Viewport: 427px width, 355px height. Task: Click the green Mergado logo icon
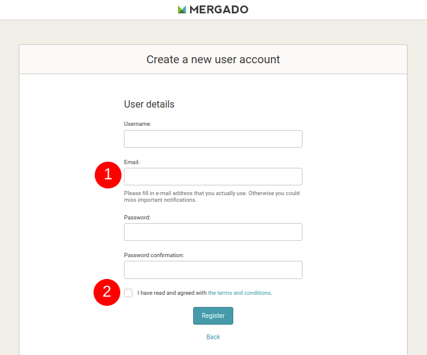182,10
